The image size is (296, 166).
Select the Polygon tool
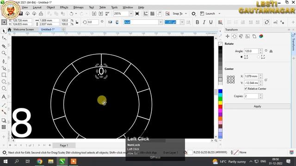coord(4,88)
